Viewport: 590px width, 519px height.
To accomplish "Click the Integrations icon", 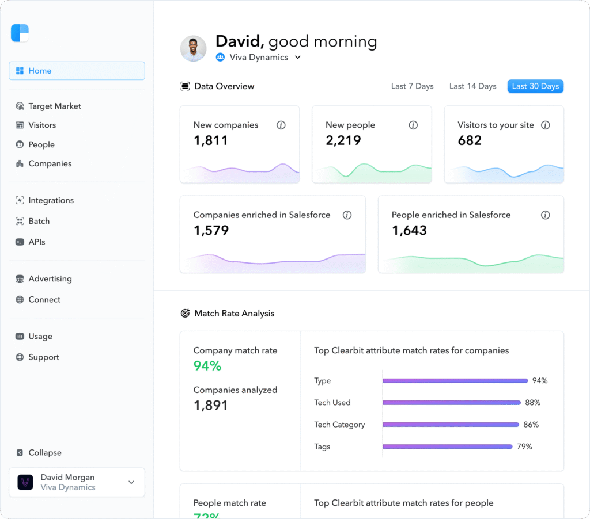I will click(19, 200).
